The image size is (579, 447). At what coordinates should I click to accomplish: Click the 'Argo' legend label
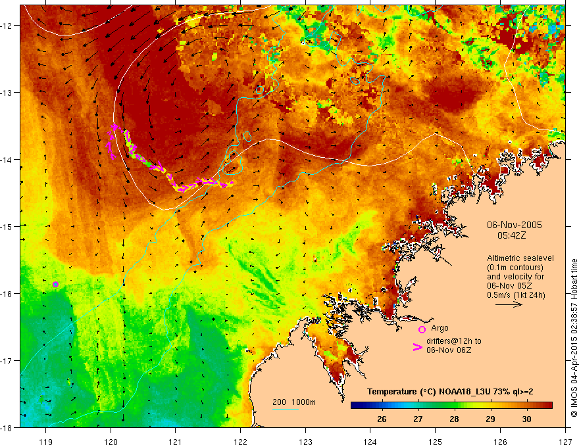(440, 328)
